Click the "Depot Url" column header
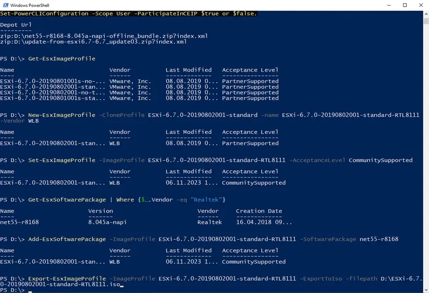The height and width of the screenshot is (293, 429). pos(16,25)
